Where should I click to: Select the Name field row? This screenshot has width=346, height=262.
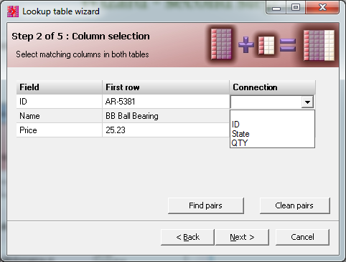123,116
